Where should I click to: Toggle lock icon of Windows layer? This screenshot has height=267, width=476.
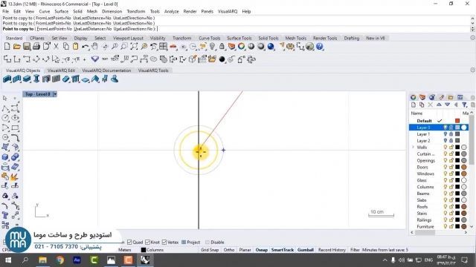click(x=451, y=174)
